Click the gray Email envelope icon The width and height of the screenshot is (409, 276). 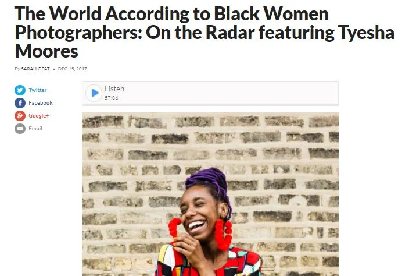click(x=20, y=129)
